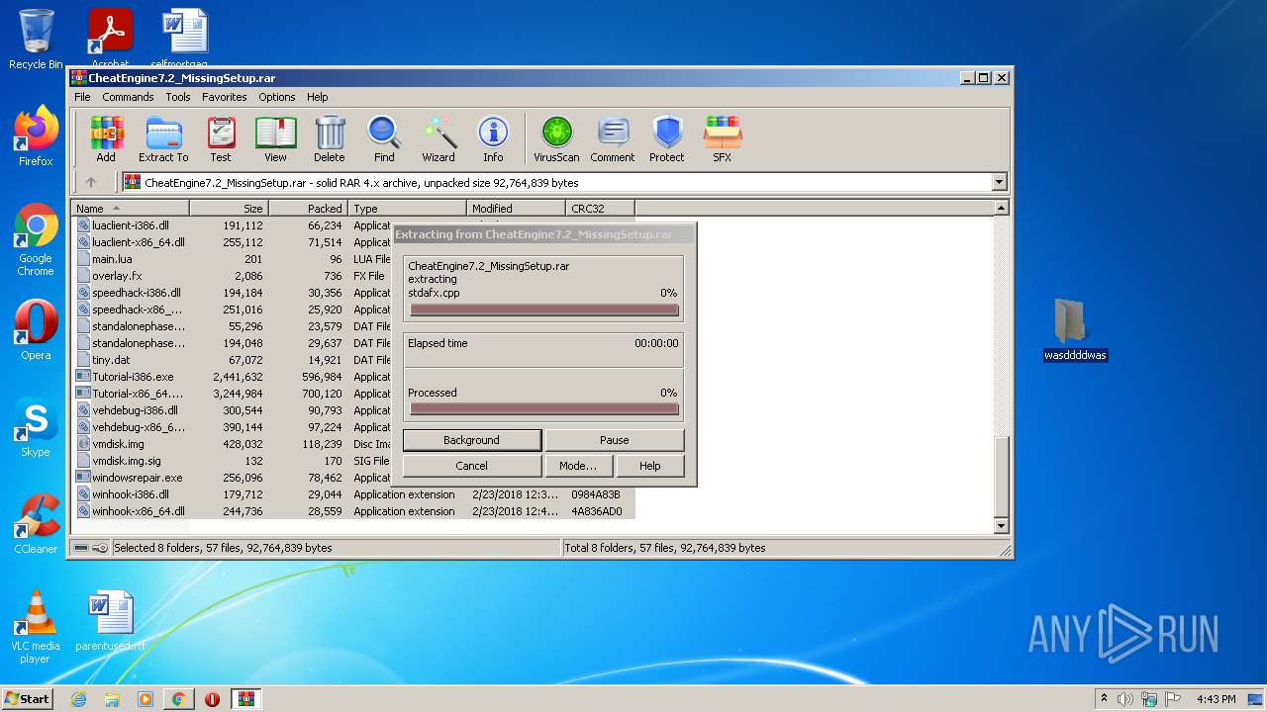Open the File menu
Viewport: 1267px width, 712px height.
[x=82, y=97]
